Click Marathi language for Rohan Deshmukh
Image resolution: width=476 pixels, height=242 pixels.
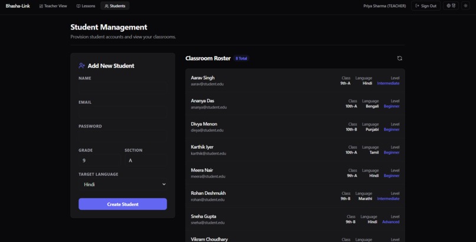tap(365, 199)
